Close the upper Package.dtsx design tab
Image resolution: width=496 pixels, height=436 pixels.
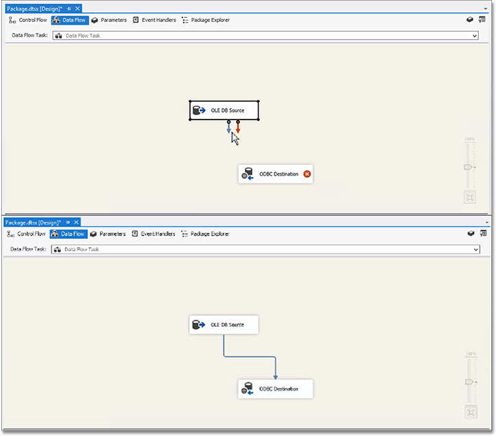point(77,8)
